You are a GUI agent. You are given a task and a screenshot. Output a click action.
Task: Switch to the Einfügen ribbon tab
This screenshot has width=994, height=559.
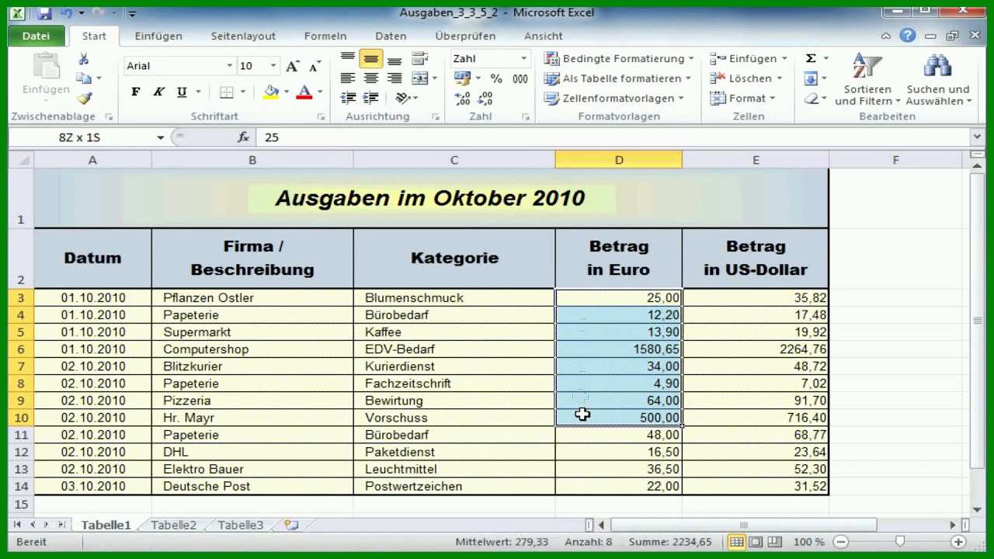(x=158, y=36)
